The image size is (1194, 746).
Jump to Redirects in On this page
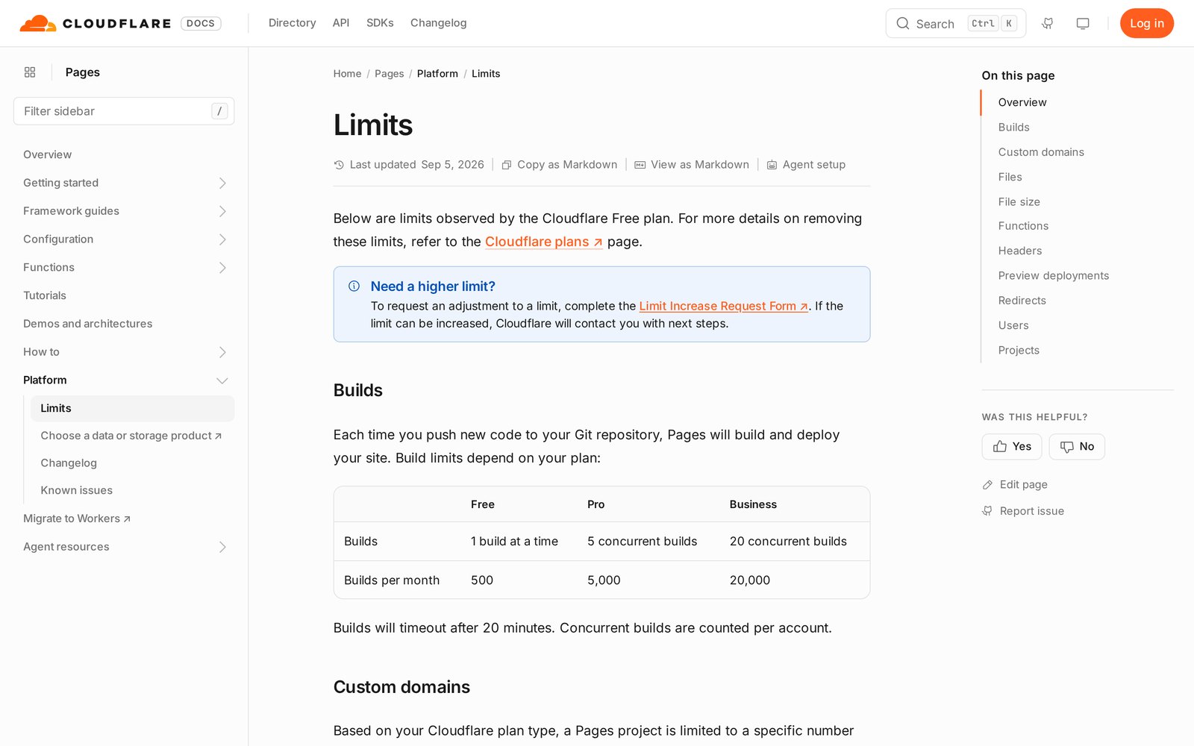pyautogui.click(x=1022, y=301)
